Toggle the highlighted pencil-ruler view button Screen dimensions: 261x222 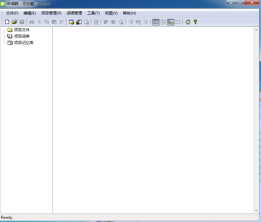171,22
